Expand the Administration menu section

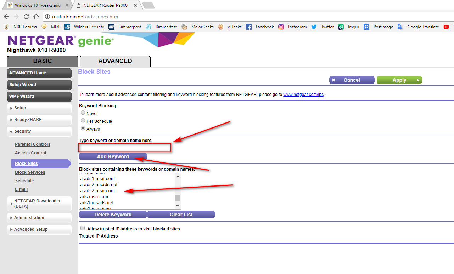[x=39, y=218]
